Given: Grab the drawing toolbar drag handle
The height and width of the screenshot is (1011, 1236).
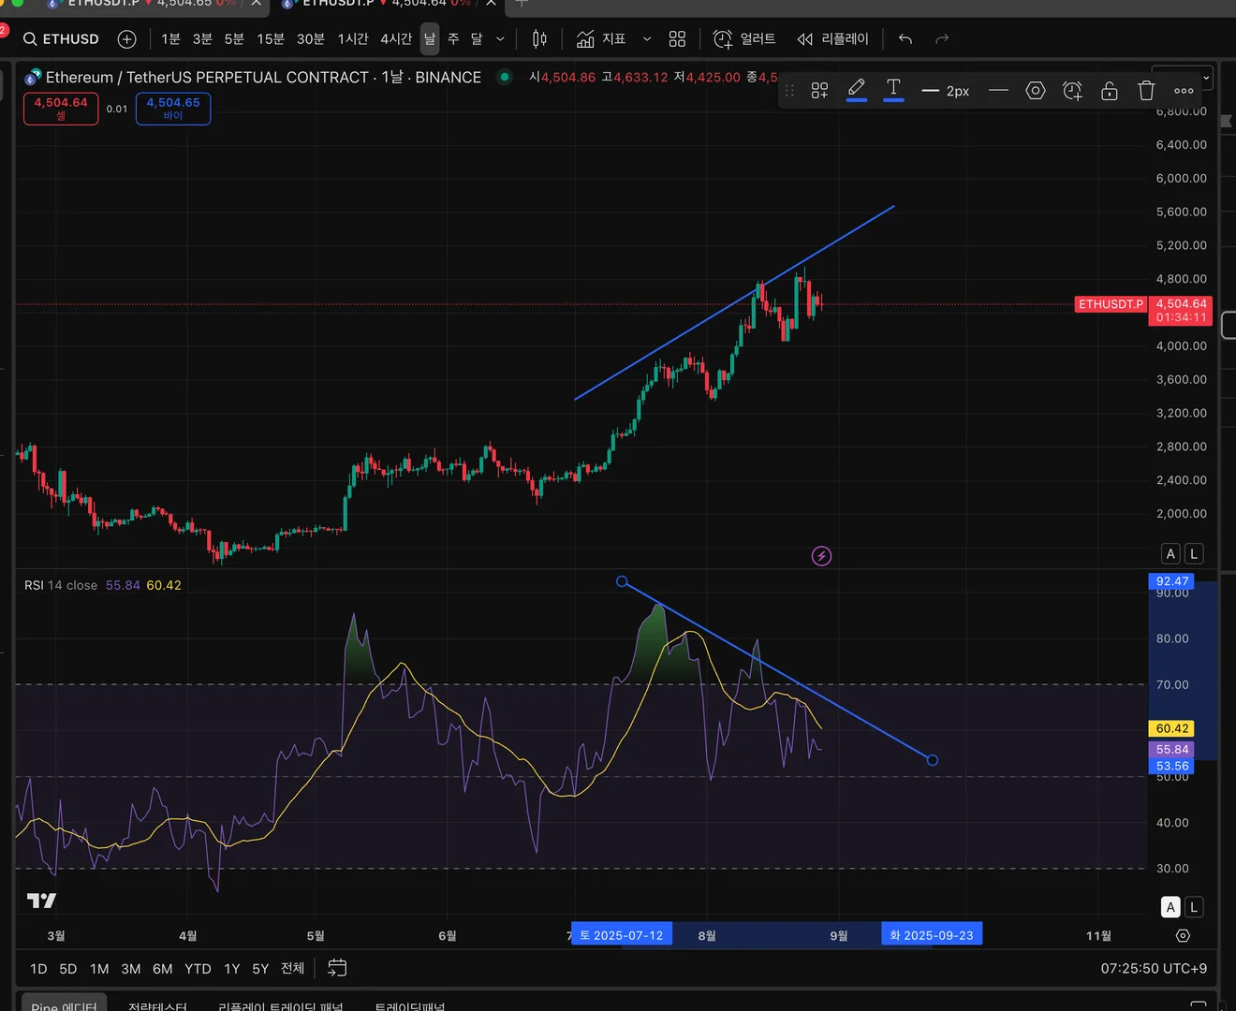Looking at the screenshot, I should tap(789, 91).
